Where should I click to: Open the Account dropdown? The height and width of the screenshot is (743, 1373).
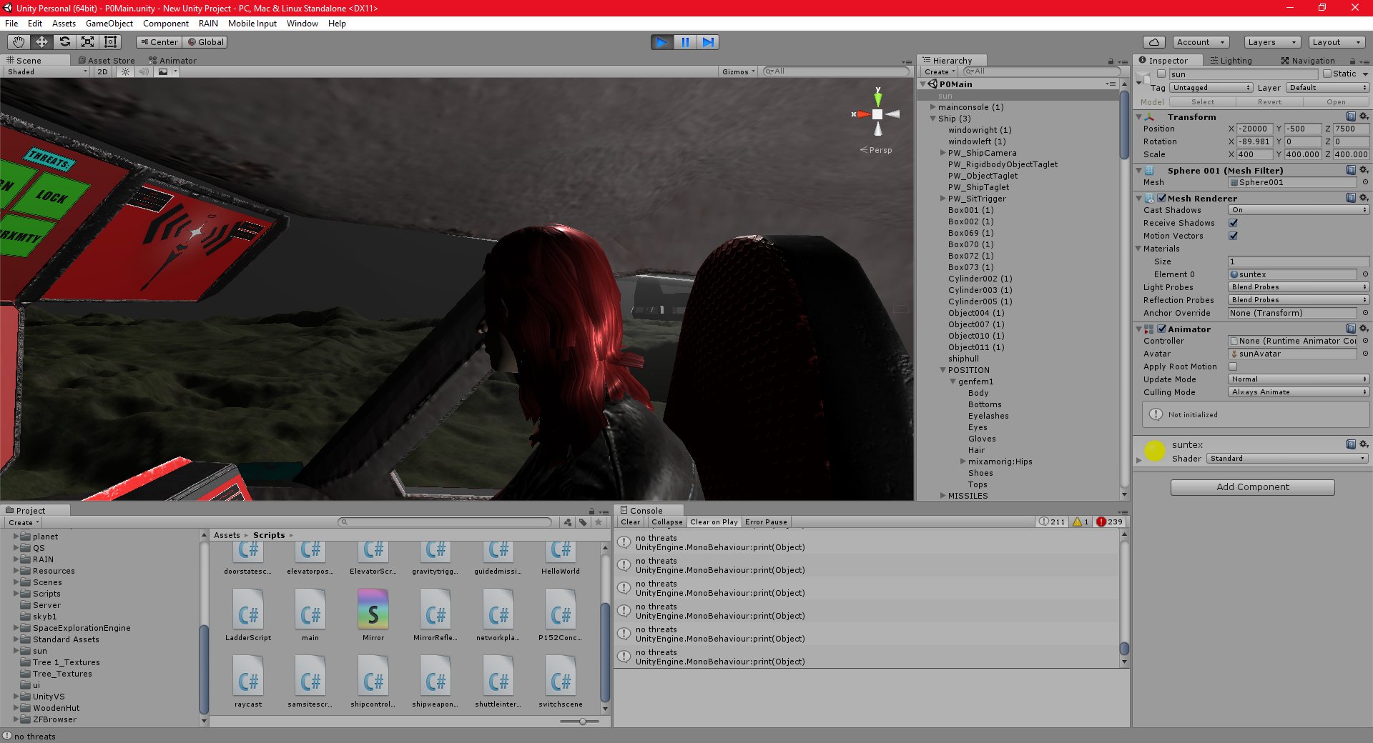1201,42
